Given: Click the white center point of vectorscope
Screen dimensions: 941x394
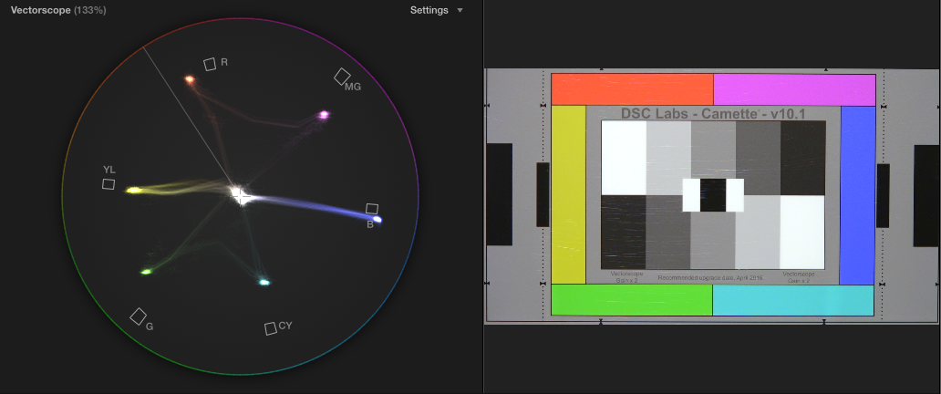Looking at the screenshot, I should (239, 194).
